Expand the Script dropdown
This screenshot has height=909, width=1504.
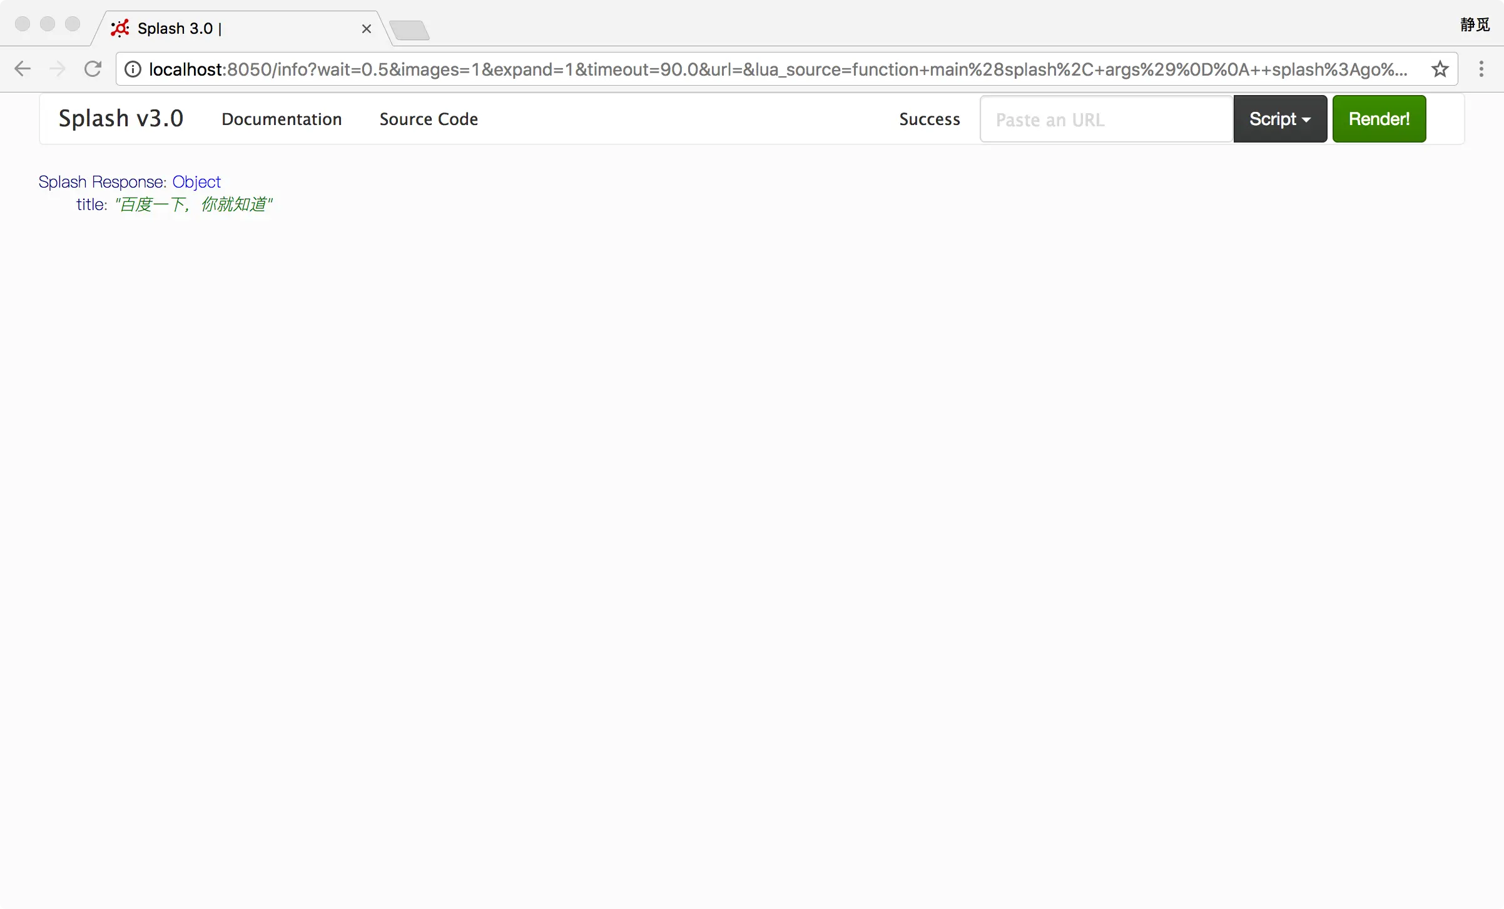[1280, 119]
